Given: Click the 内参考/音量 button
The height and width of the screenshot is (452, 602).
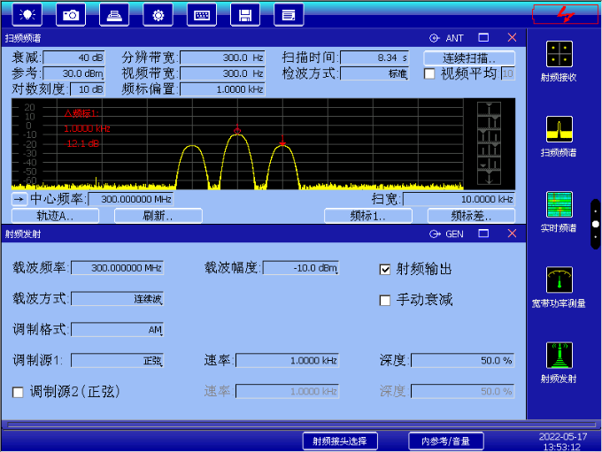Looking at the screenshot, I should pos(446,441).
